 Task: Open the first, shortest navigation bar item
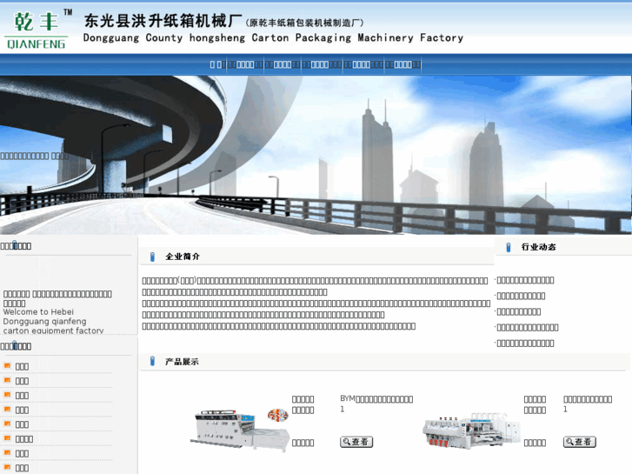(217, 64)
